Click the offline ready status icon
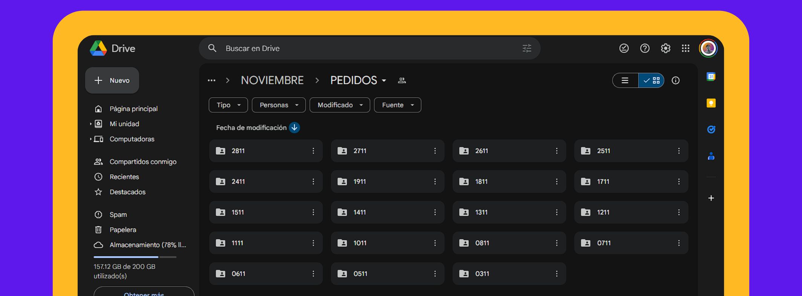 (624, 48)
